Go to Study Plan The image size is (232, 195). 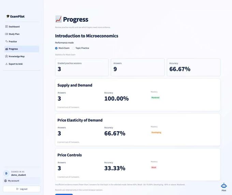21,34
